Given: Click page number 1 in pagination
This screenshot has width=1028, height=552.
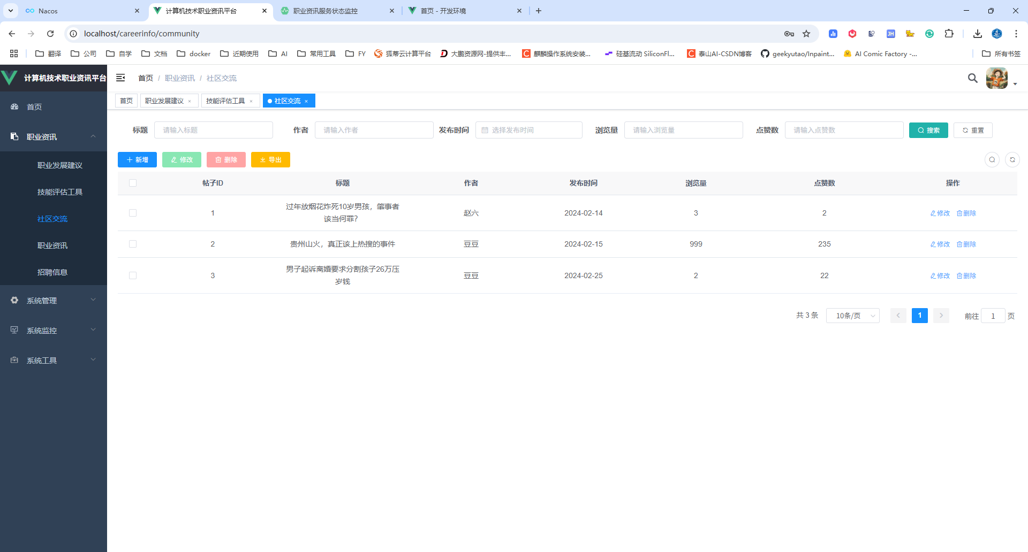Looking at the screenshot, I should 919,316.
